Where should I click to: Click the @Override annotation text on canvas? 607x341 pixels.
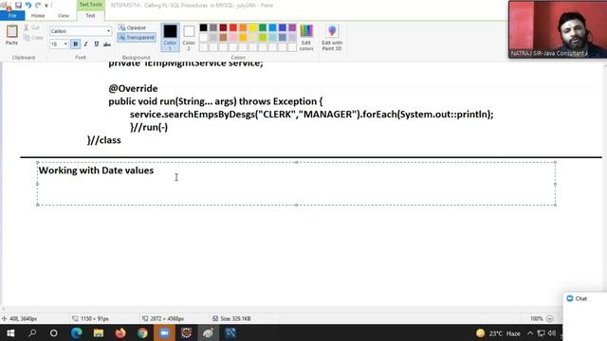pyautogui.click(x=133, y=88)
